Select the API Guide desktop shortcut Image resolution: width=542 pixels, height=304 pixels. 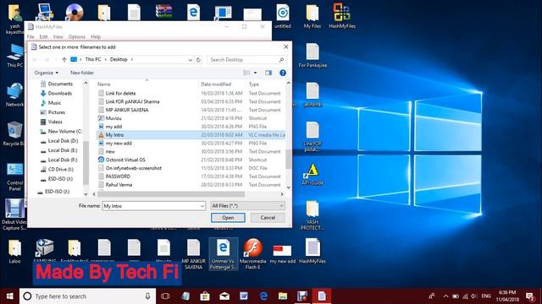click(312, 174)
